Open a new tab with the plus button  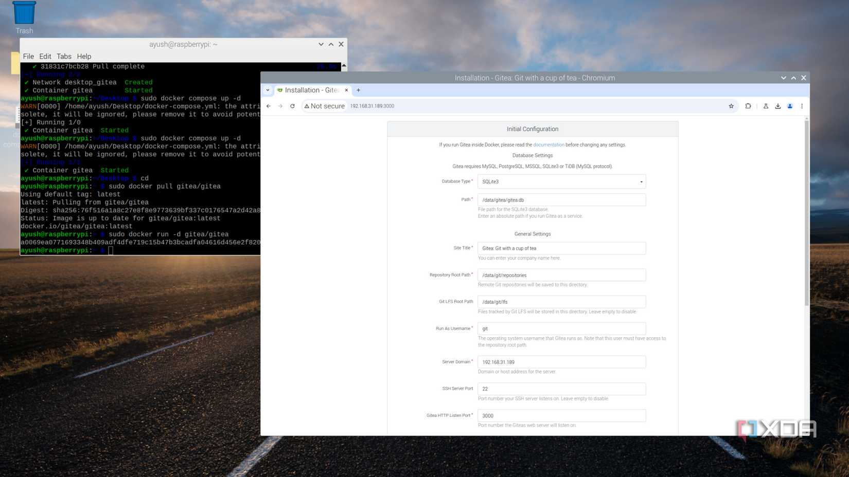pos(358,90)
